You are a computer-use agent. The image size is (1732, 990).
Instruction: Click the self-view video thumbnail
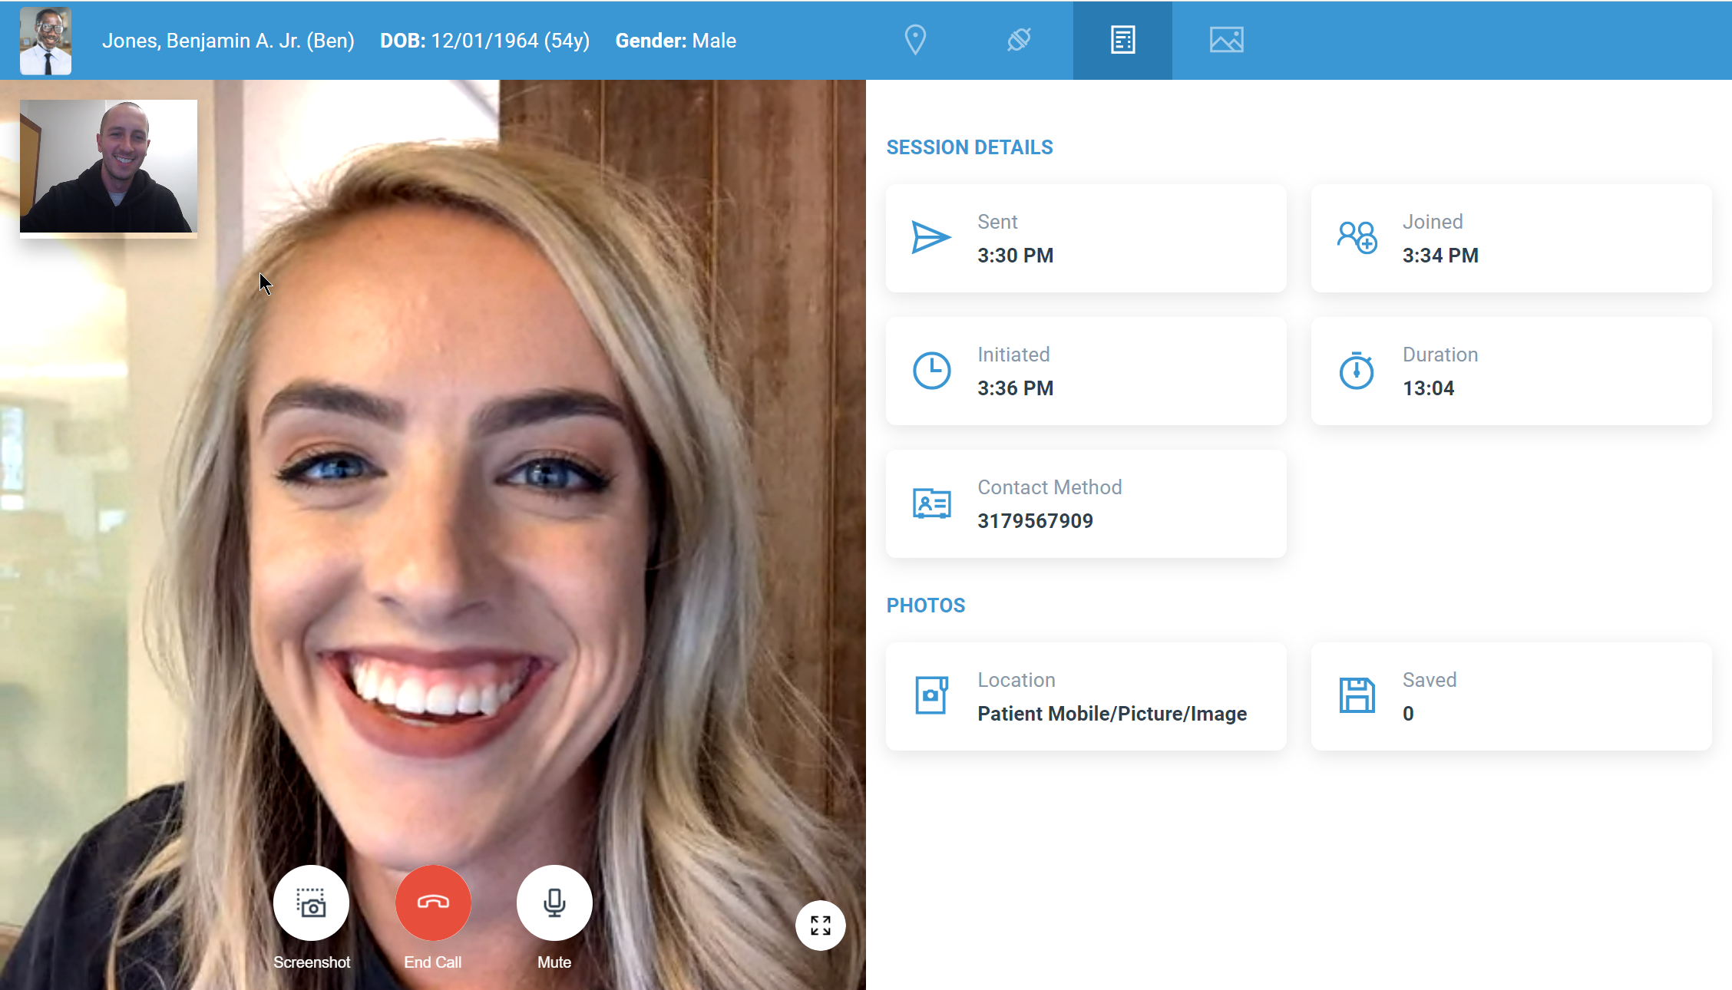[108, 166]
